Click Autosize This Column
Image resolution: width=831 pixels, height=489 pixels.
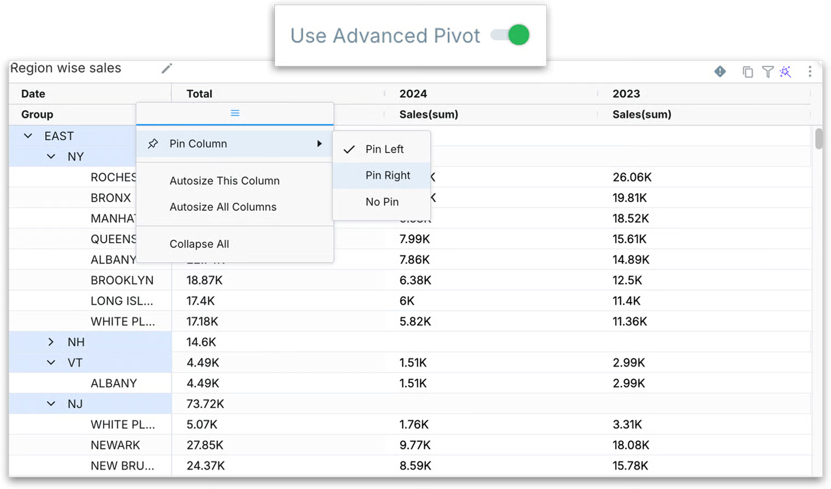point(224,181)
